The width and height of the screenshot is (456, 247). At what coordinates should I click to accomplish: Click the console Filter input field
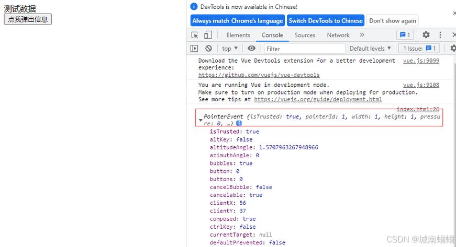point(304,49)
